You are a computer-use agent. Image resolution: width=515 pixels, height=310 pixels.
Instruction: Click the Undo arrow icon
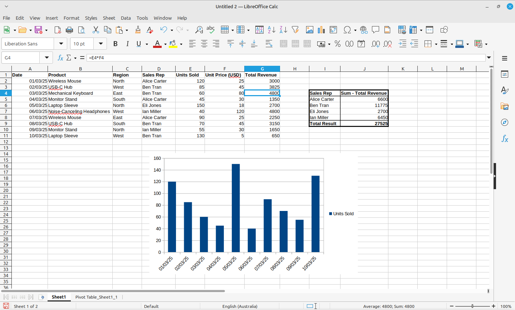click(164, 30)
